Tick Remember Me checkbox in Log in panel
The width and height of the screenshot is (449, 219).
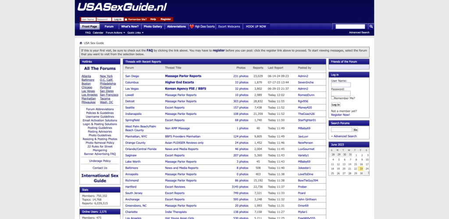[x=333, y=97]
